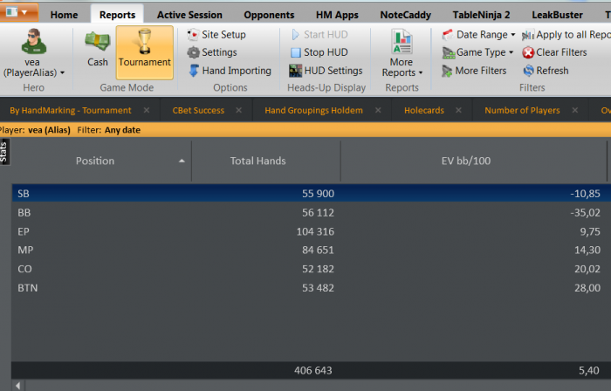Switch to the Reports ribbon tab
Screen dimensions: 611x391
[117, 15]
